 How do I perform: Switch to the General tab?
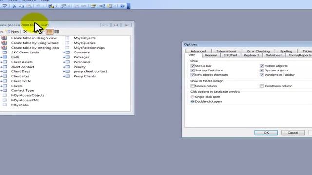click(x=211, y=55)
